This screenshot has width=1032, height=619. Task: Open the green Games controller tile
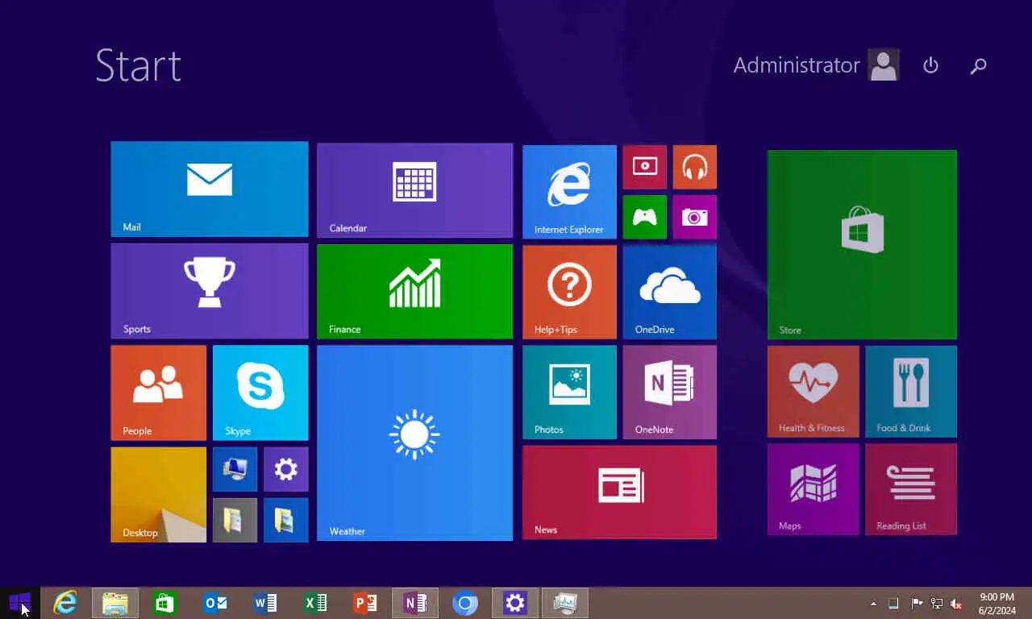[644, 217]
